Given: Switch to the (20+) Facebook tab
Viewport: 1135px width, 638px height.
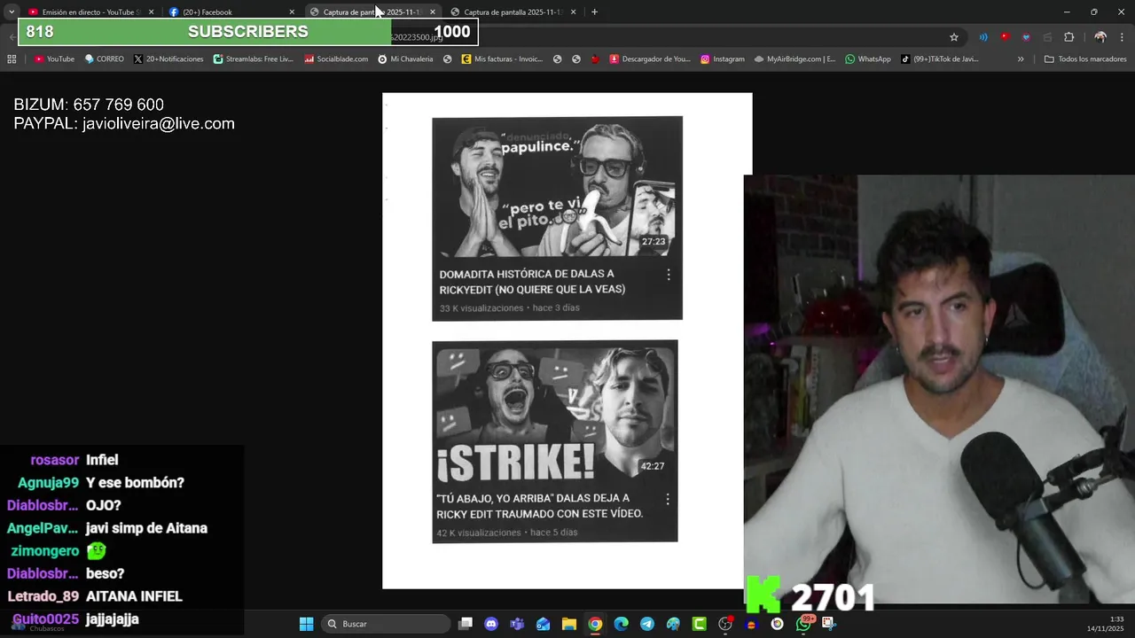Looking at the screenshot, I should (232, 12).
